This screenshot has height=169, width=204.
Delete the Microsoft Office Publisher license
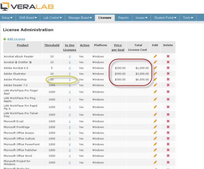tap(168, 150)
